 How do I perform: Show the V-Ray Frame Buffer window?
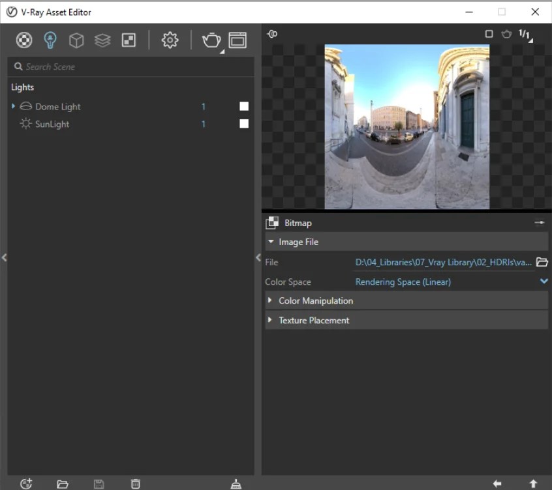pyautogui.click(x=238, y=40)
